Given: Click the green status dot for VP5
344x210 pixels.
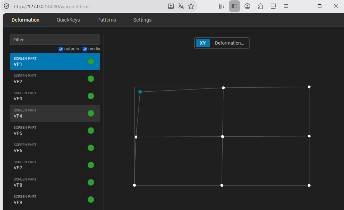Looking at the screenshot, I should click(x=91, y=131).
